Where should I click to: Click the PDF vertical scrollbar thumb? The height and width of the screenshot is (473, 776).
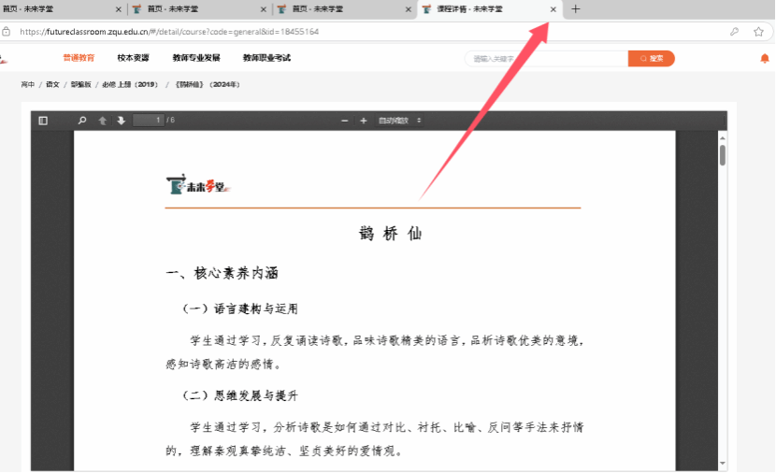(x=723, y=155)
